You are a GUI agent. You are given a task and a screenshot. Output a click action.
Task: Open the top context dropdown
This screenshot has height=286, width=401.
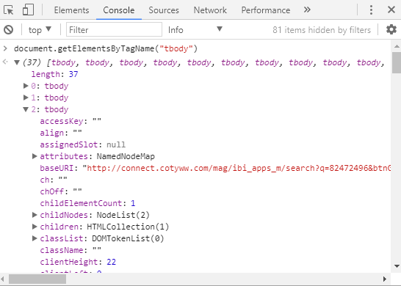40,30
